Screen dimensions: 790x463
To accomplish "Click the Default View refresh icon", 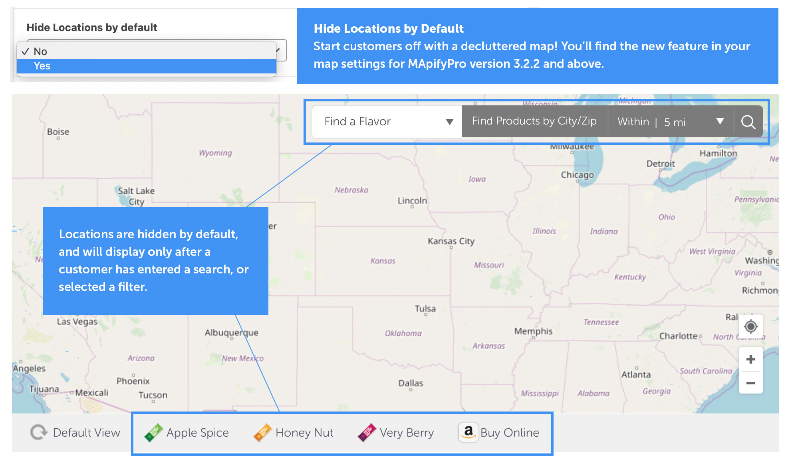I will point(39,432).
